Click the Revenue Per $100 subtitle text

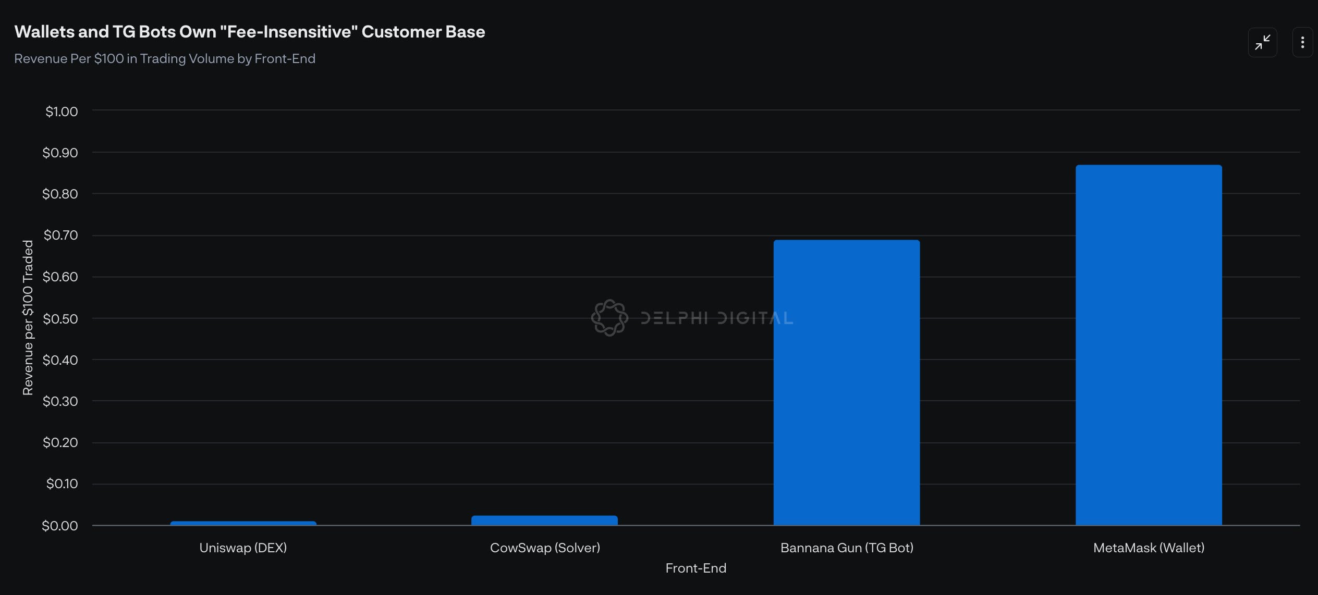click(x=165, y=58)
